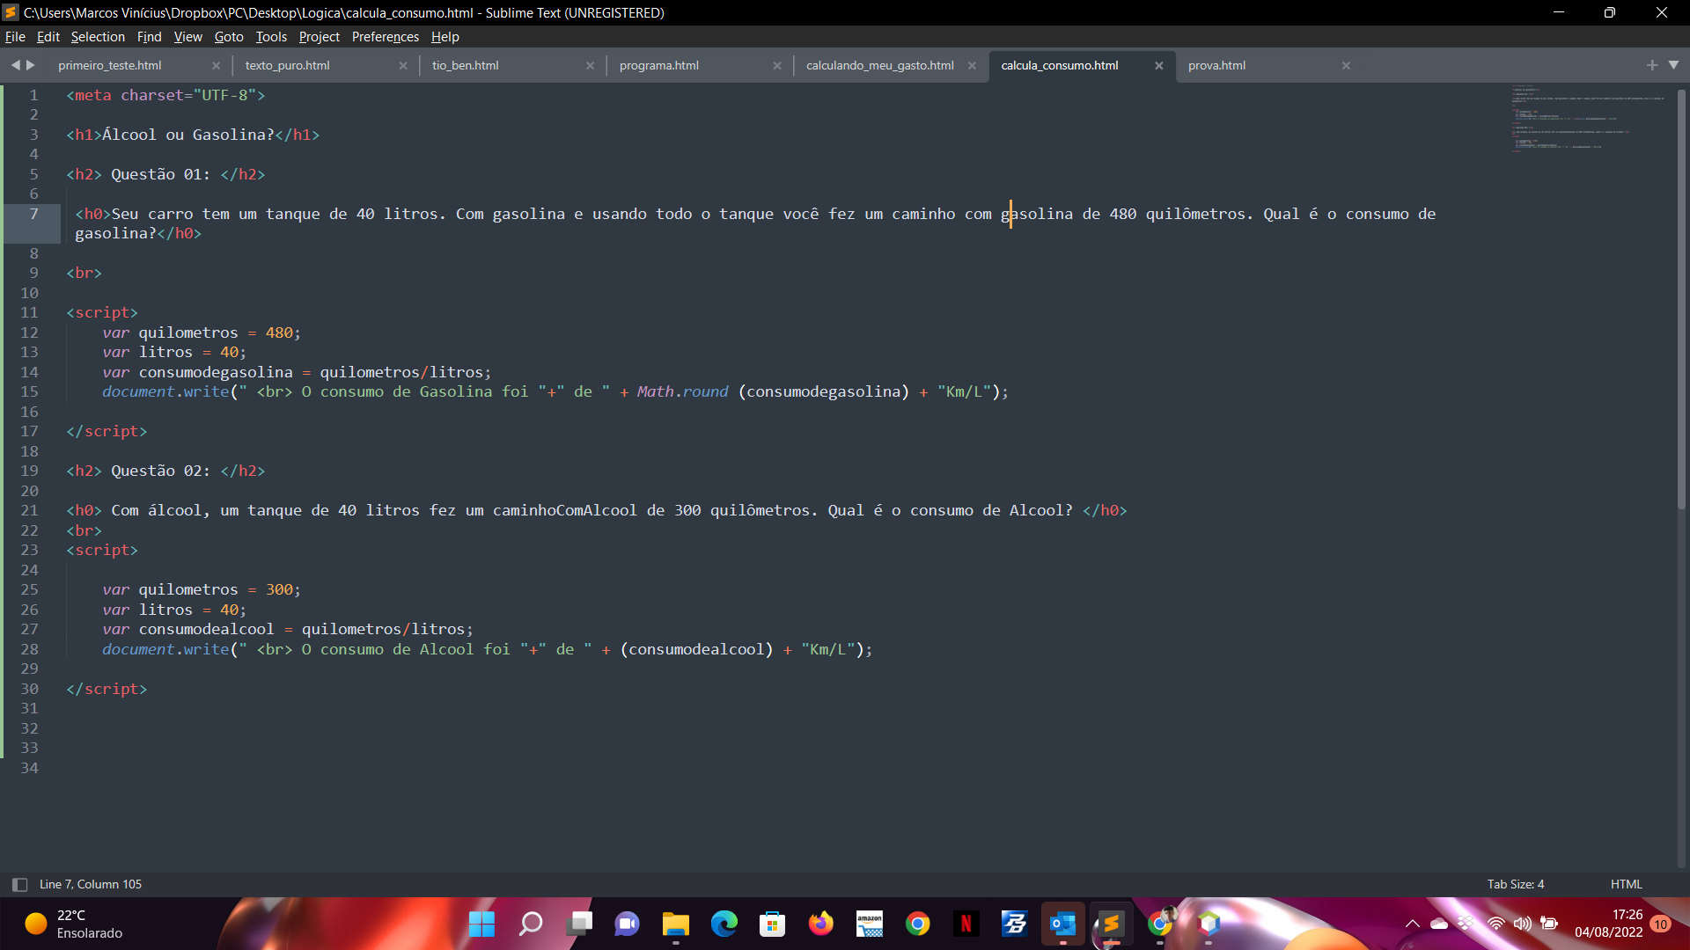This screenshot has height=950, width=1690.
Task: Open File Explorer from taskbar
Action: [675, 924]
